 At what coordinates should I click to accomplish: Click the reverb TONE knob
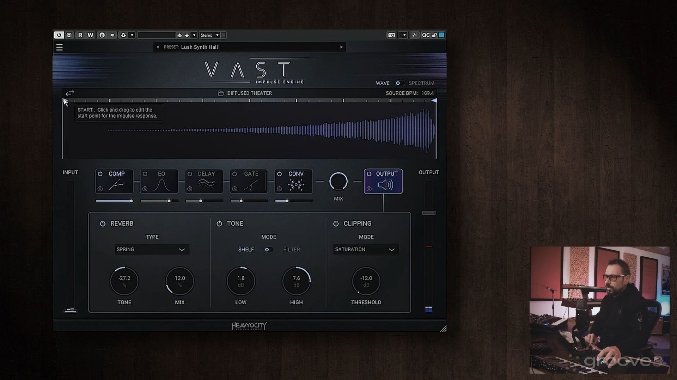point(124,281)
